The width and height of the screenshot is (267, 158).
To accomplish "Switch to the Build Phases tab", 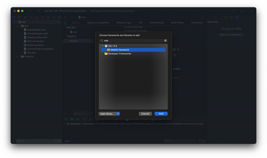I will click(177, 23).
